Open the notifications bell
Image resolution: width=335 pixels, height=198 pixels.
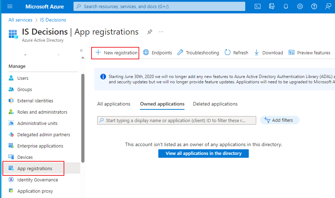click(x=286, y=6)
